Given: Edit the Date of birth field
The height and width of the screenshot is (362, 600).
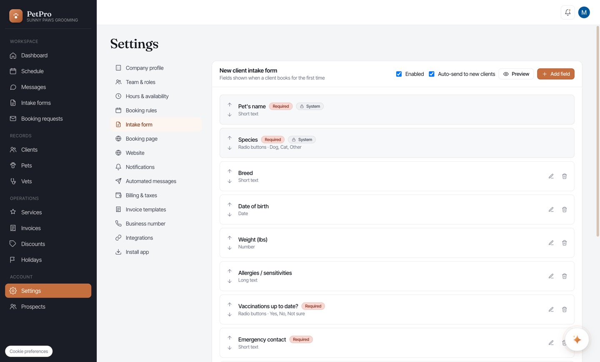Looking at the screenshot, I should click(551, 210).
